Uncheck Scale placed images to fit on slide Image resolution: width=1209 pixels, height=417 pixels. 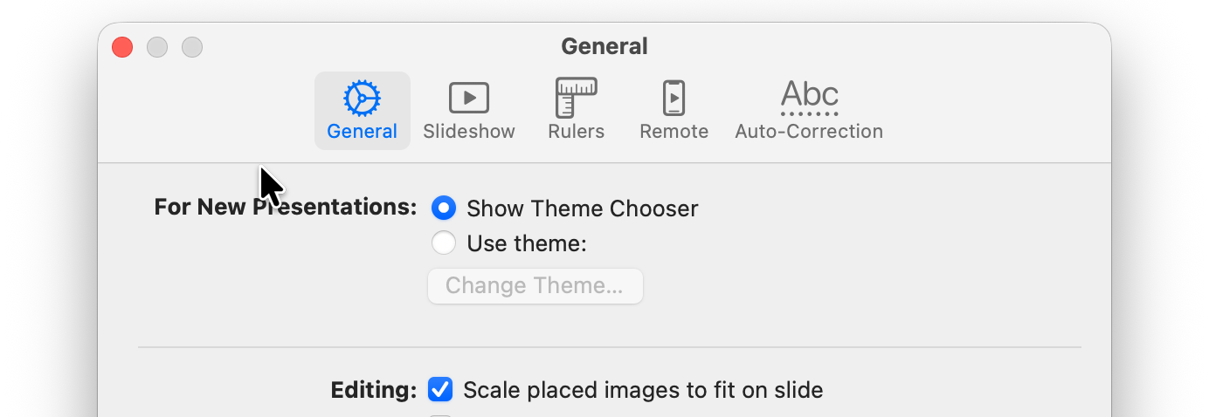[x=440, y=389]
